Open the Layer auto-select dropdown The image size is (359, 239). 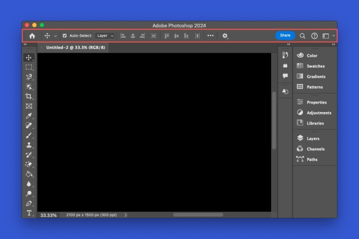pos(105,36)
